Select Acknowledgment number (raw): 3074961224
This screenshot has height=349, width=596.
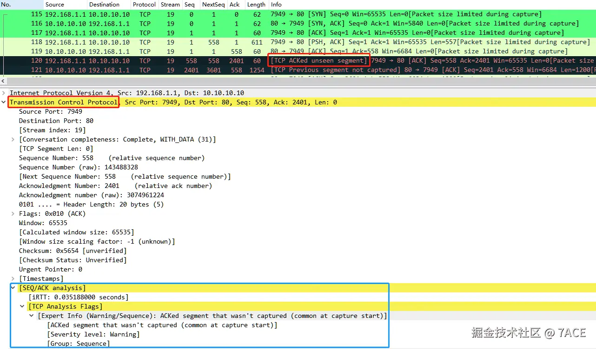click(x=91, y=195)
